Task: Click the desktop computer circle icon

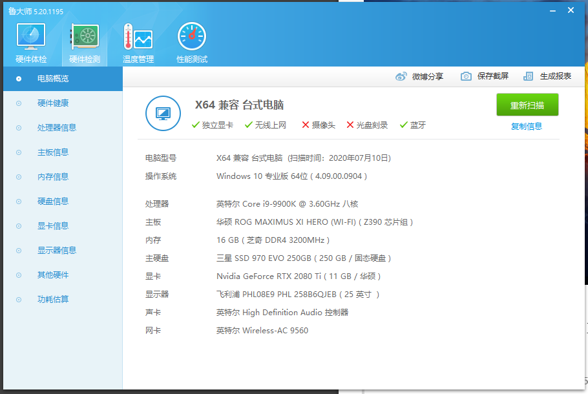Action: 163,113
